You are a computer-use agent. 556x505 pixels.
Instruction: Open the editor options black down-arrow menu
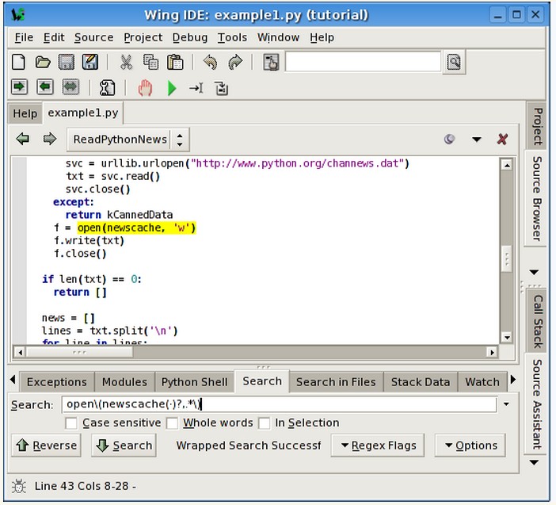tap(477, 139)
